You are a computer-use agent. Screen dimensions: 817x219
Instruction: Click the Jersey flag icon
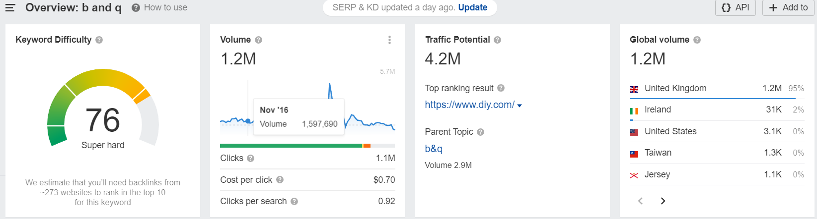point(634,175)
